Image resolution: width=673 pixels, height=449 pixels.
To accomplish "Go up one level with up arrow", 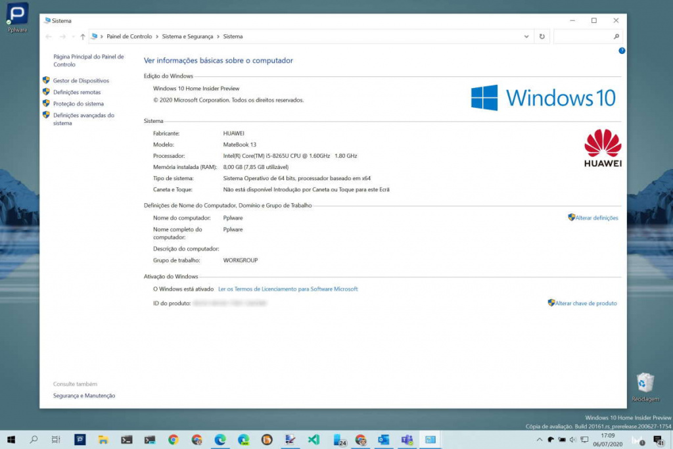I will tap(82, 37).
